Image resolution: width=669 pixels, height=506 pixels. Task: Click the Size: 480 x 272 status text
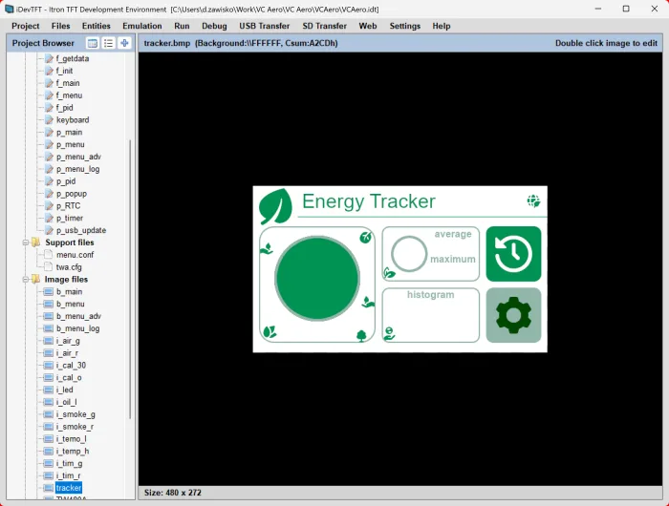pyautogui.click(x=172, y=493)
